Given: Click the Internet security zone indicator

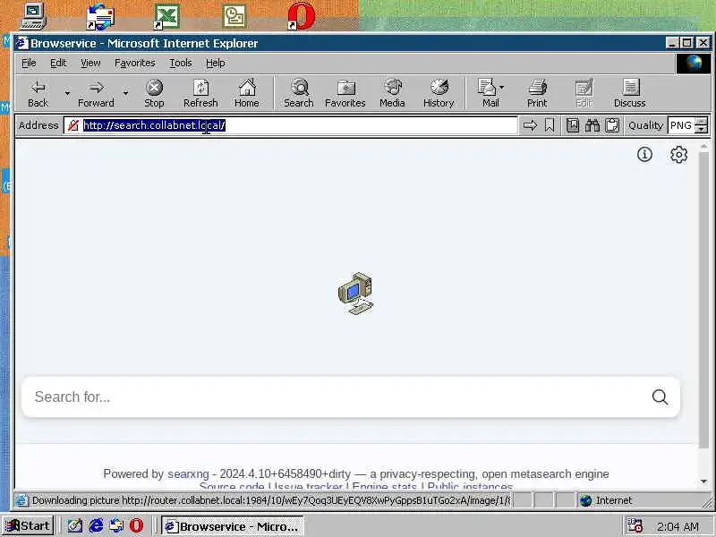Looking at the screenshot, I should pyautogui.click(x=608, y=501).
